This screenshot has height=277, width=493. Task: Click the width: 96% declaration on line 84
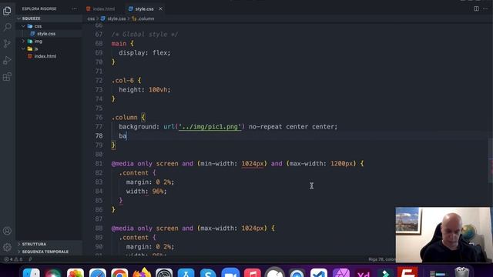pos(146,192)
